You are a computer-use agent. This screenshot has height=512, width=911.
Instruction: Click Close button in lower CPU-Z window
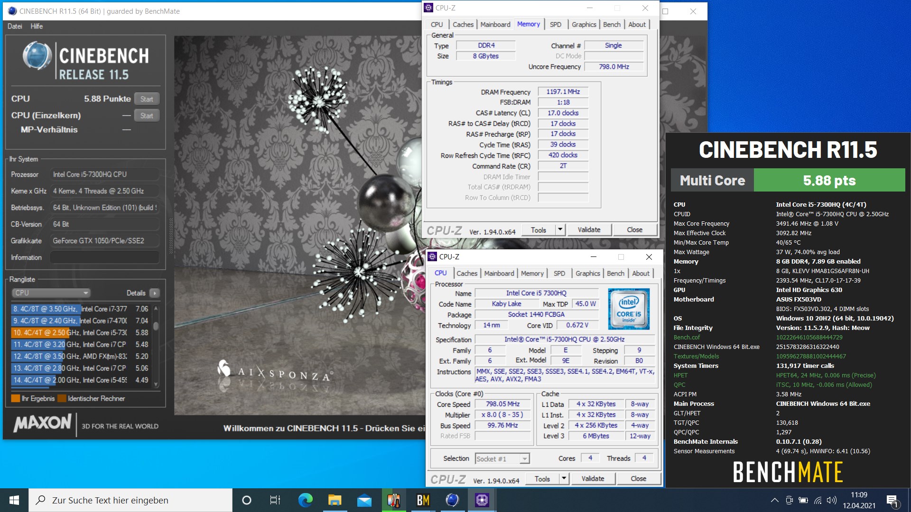click(638, 479)
